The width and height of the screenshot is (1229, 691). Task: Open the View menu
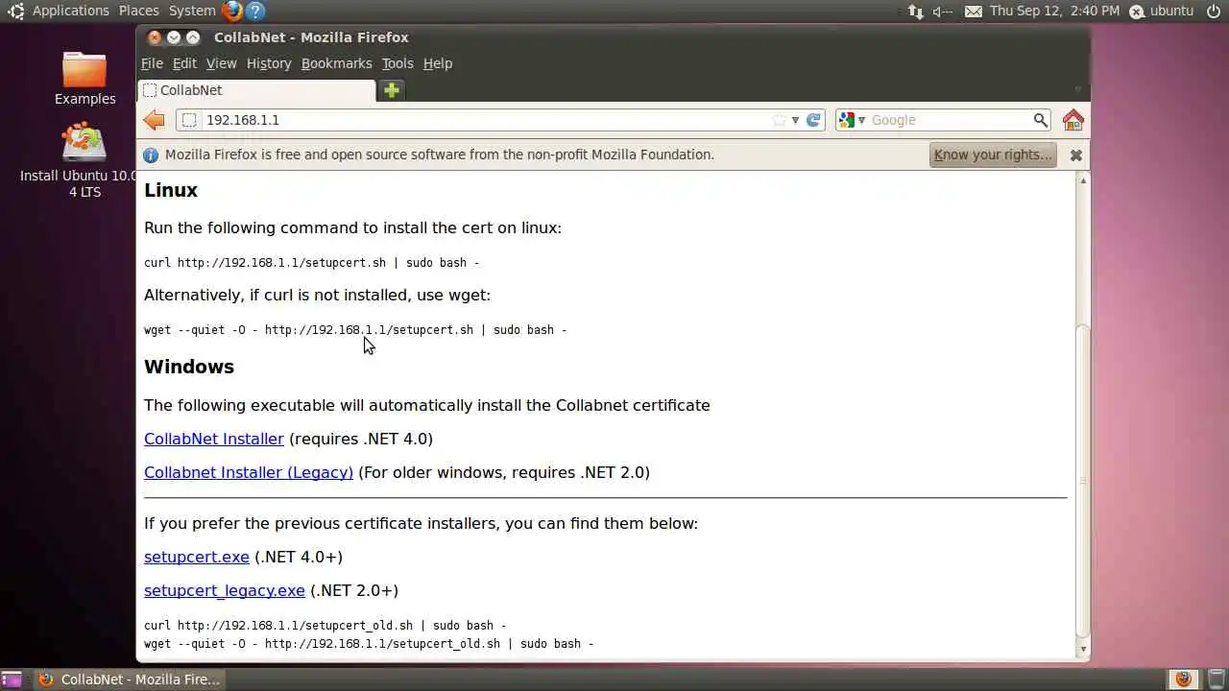pos(221,63)
